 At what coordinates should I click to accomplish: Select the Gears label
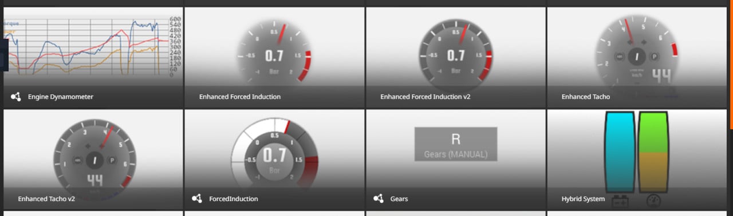(399, 199)
